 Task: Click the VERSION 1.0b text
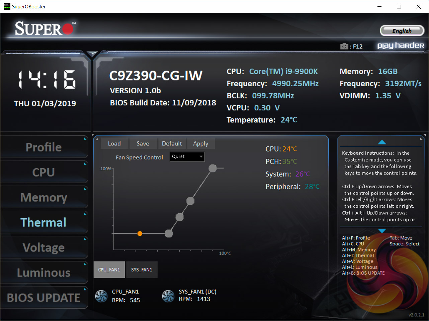click(x=135, y=91)
